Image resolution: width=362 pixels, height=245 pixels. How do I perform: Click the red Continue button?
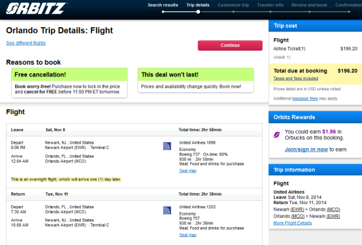[x=230, y=45]
